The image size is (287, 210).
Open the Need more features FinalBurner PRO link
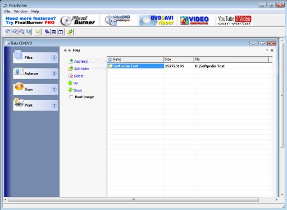click(31, 21)
